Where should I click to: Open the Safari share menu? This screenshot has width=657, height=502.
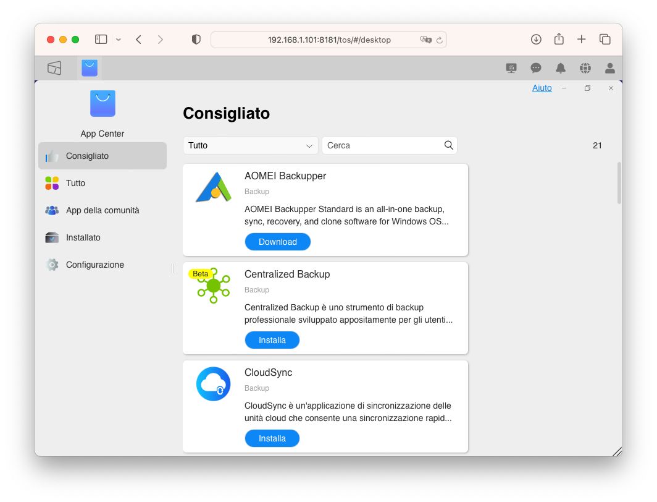[559, 39]
